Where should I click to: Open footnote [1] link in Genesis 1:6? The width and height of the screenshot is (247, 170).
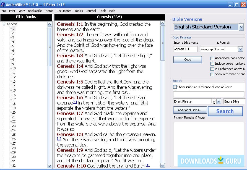point(75,102)
